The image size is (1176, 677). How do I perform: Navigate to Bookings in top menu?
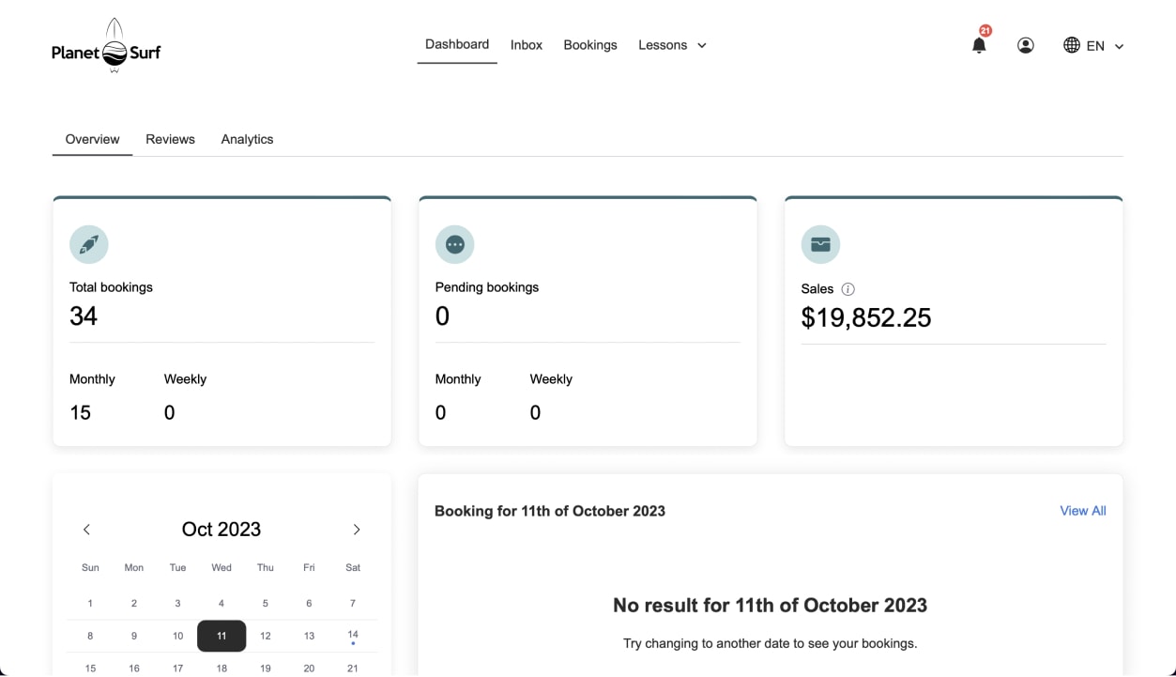(590, 45)
